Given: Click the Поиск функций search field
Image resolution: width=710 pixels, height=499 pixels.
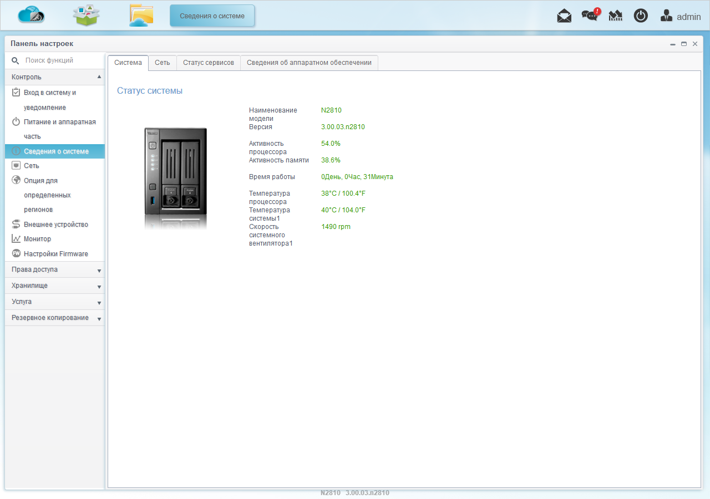Looking at the screenshot, I should click(55, 60).
